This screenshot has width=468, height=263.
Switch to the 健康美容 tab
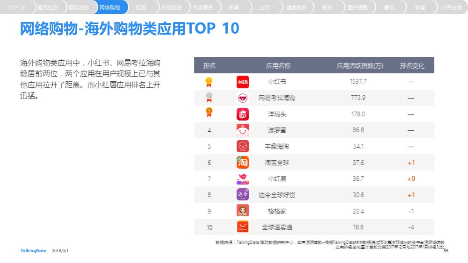click(296, 7)
